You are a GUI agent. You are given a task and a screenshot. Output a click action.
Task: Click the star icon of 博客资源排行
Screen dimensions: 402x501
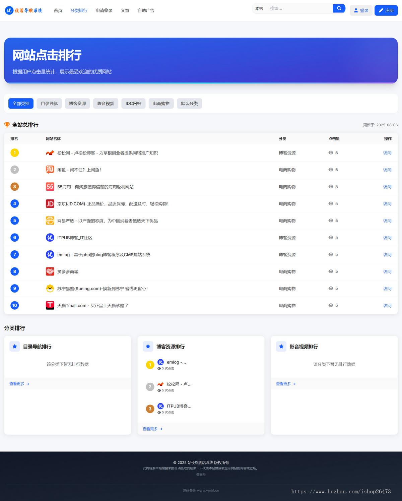(x=148, y=347)
